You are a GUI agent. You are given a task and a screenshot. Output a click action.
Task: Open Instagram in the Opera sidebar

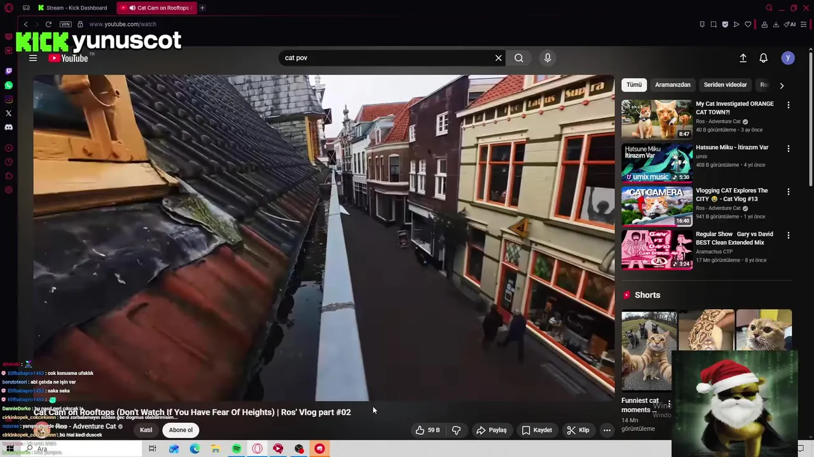tap(8, 99)
